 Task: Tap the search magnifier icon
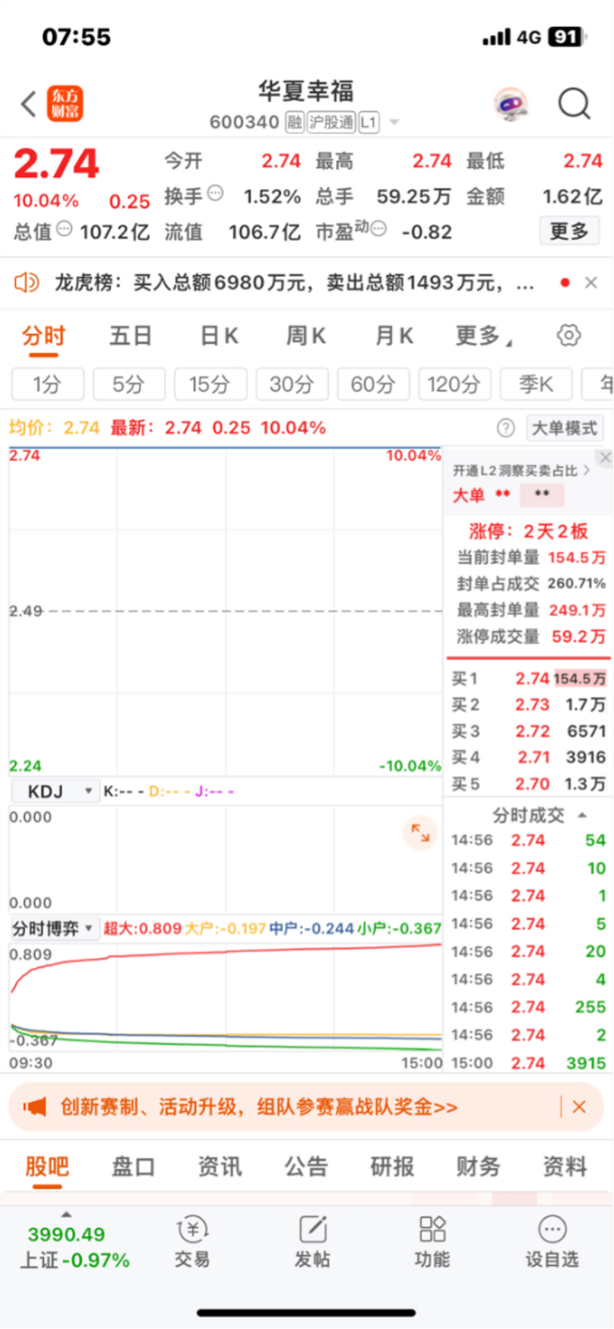[574, 104]
